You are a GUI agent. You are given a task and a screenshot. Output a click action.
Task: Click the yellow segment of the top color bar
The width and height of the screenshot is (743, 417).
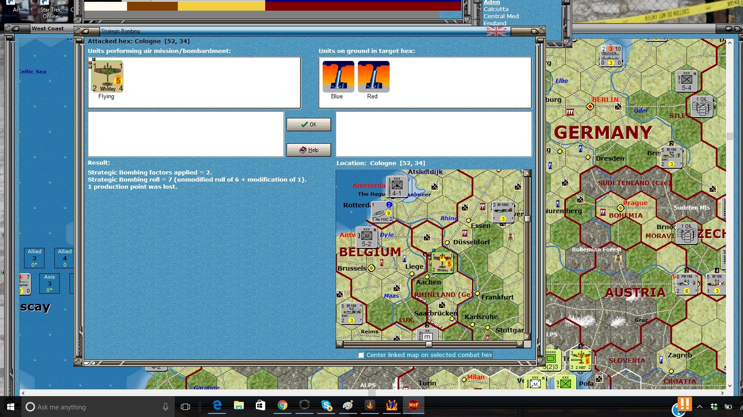point(222,6)
